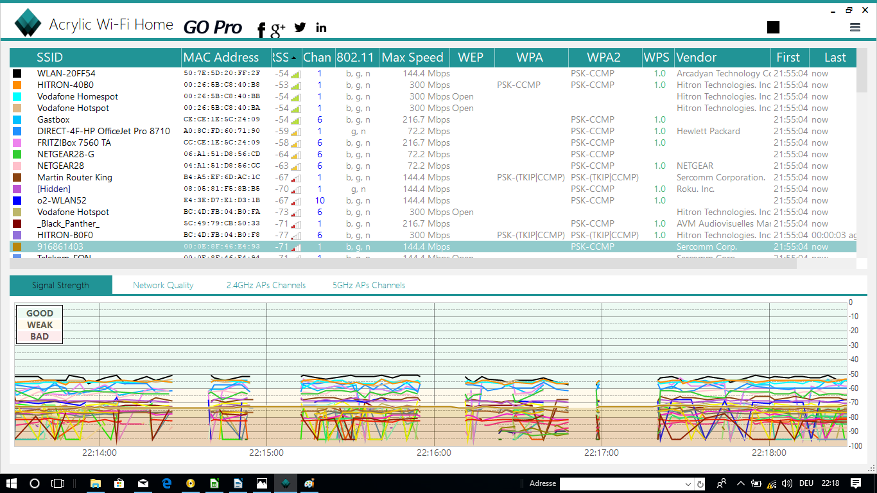This screenshot has height=493, width=877.
Task: Click cyan swatch for Vodafone Homespot
Action: pos(17,97)
